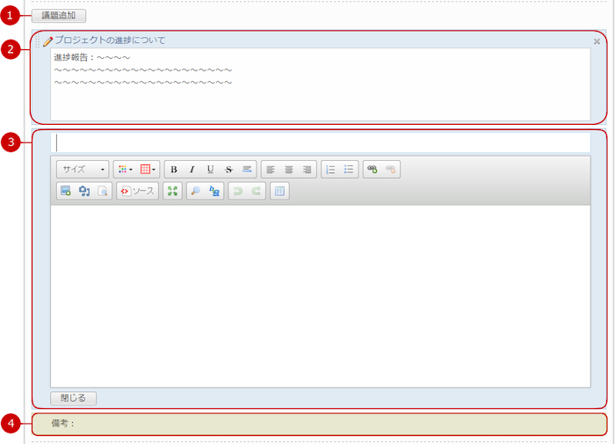Insert a hyperlink with link icon
The image size is (615, 444).
373,169
